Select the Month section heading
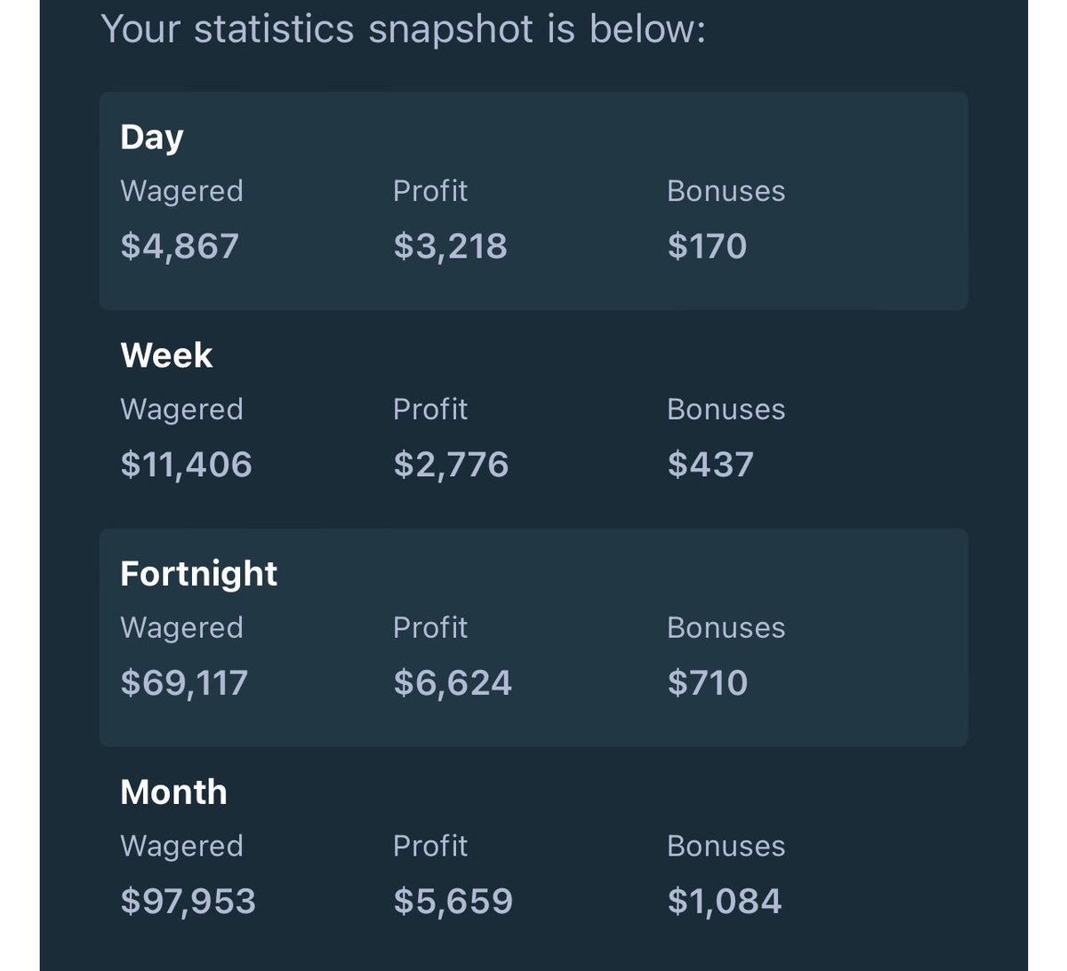The height and width of the screenshot is (971, 1067). pos(173,792)
